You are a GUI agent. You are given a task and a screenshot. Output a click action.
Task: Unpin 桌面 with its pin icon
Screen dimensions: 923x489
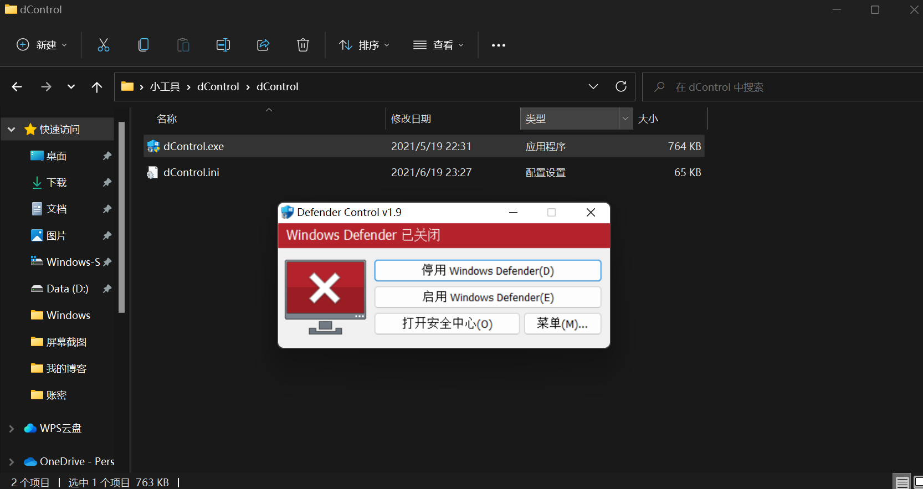click(x=107, y=156)
